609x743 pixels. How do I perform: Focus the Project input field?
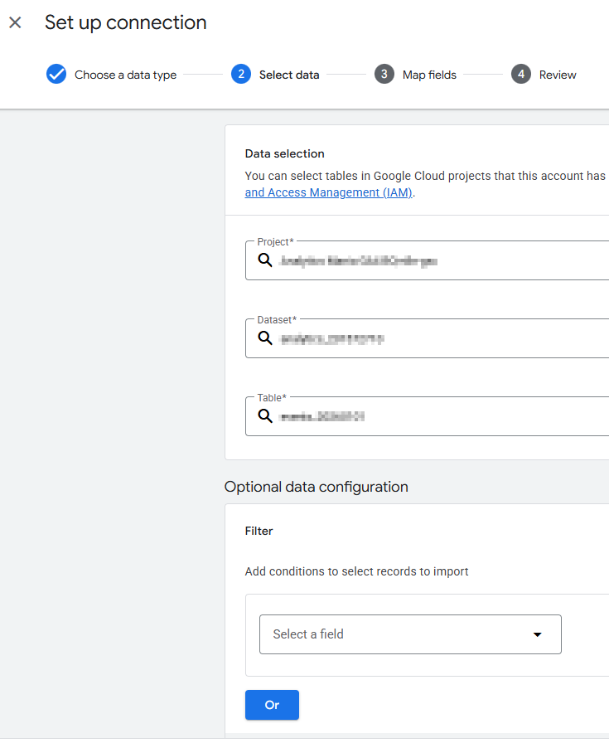point(428,260)
